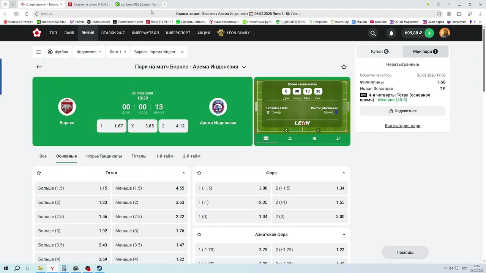The height and width of the screenshot is (273, 486).
Task: Click the Leon red star logo
Action: 37,33
